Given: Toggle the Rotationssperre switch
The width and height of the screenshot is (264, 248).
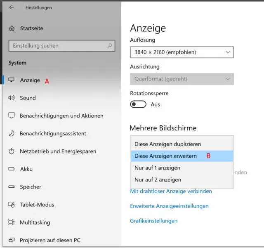Looking at the screenshot, I should pyautogui.click(x=138, y=104).
